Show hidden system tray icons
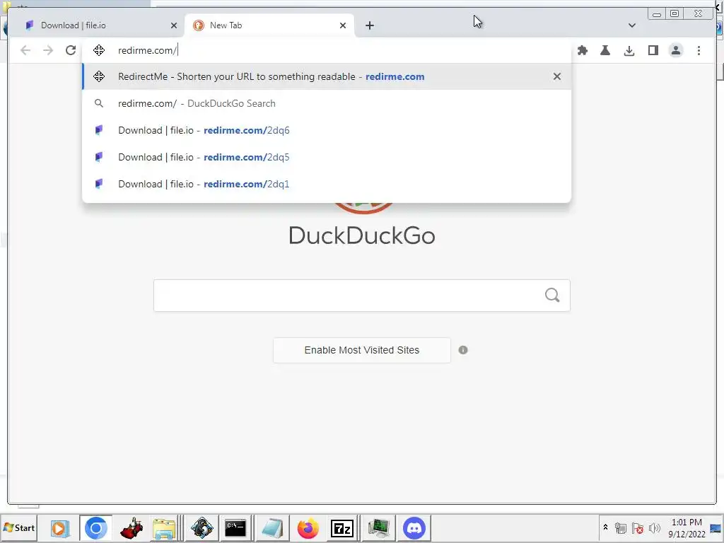This screenshot has height=543, width=724. click(605, 527)
